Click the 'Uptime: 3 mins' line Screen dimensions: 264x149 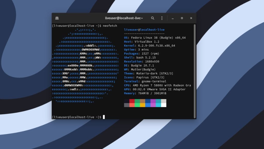(x=136, y=49)
